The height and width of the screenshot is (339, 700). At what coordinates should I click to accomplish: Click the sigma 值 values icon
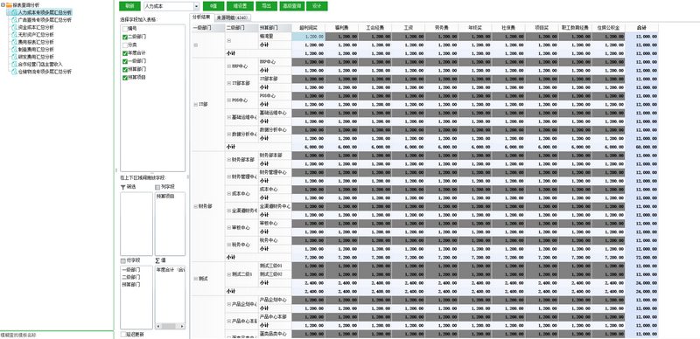[x=157, y=260]
